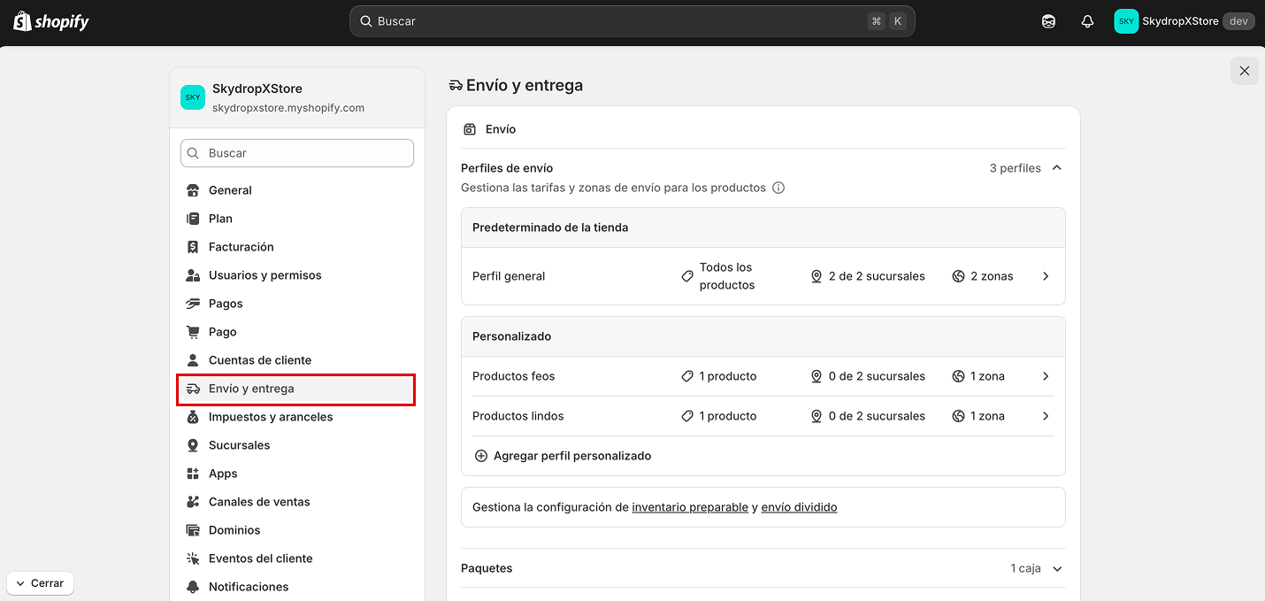The image size is (1265, 601).
Task: Click Agregar perfil personalizado
Action: click(572, 456)
